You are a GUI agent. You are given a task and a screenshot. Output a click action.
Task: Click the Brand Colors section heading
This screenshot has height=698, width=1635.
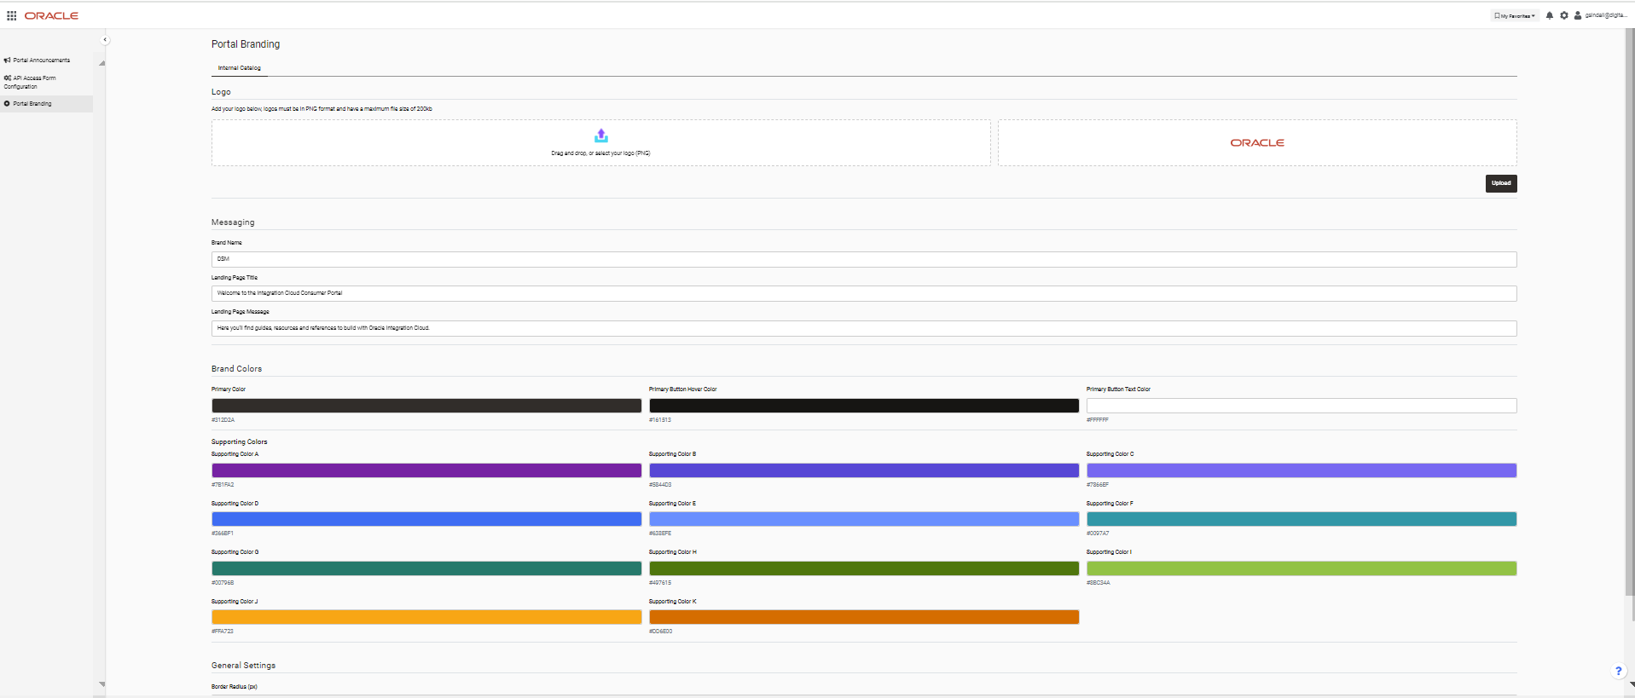(x=236, y=369)
